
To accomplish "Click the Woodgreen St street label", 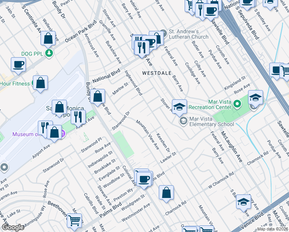I will pyautogui.click(x=133, y=203).
